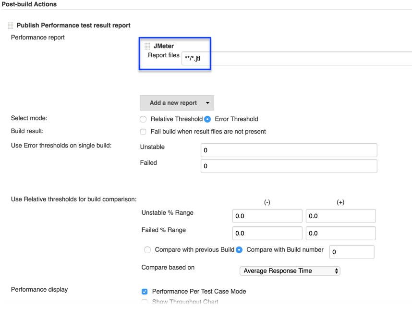Click the Failed % Range positive field
Screen dimensions: 412x309
(340, 233)
